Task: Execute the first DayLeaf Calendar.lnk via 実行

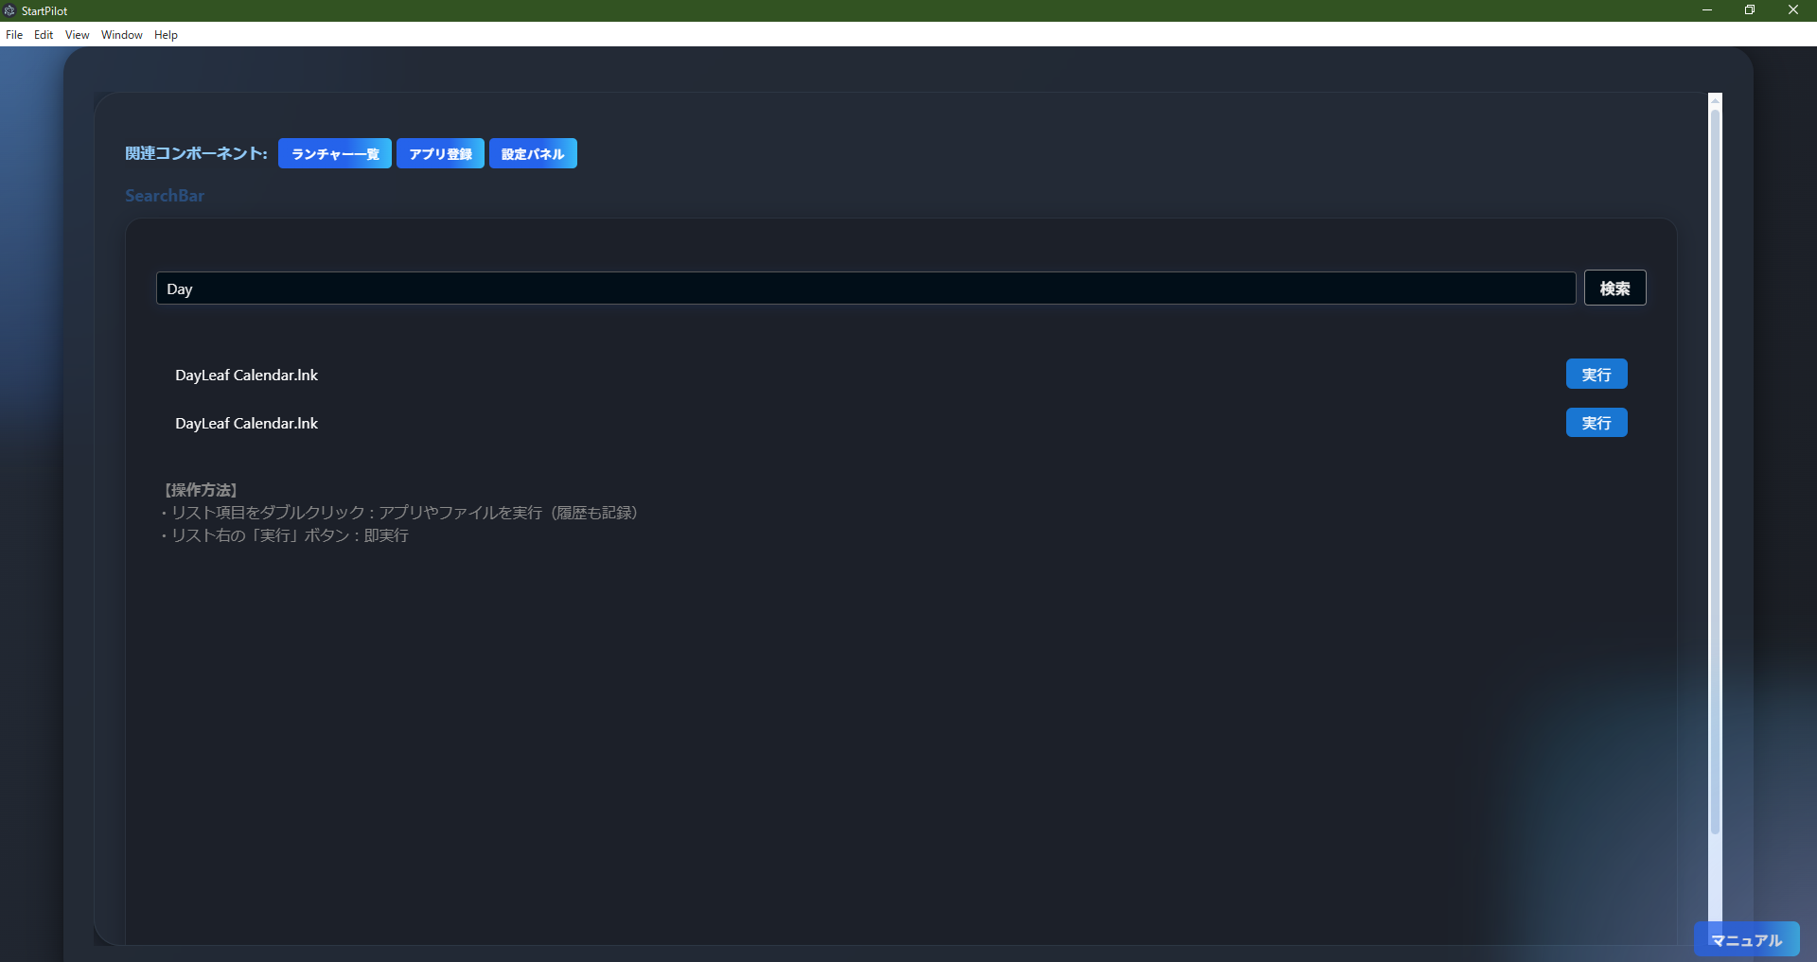Action: (1596, 374)
